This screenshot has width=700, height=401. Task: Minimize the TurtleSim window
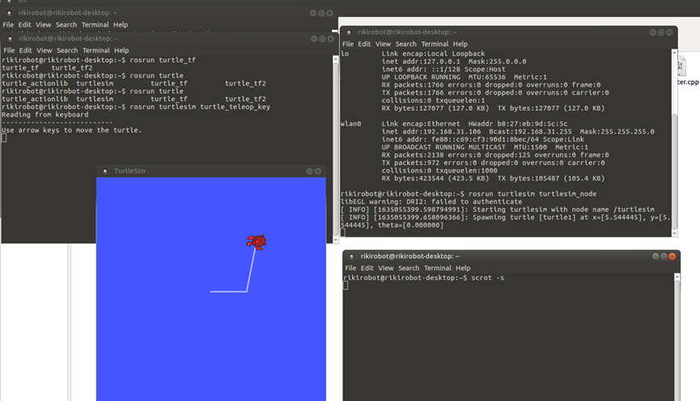[x=309, y=171]
